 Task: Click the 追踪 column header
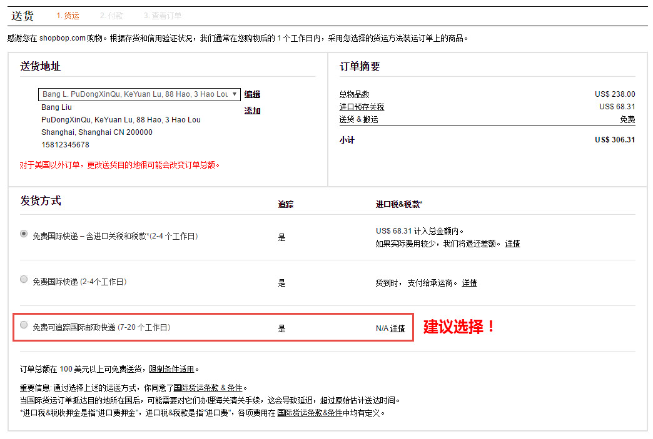click(286, 204)
